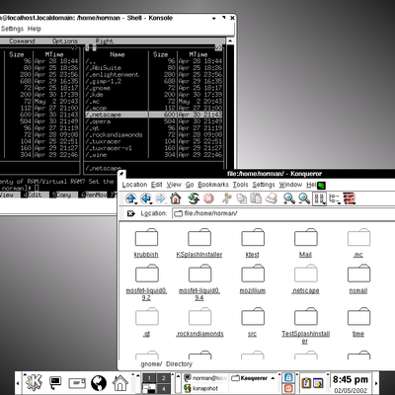Open Midnight Commander's Right panel menu
395x395 pixels.
point(105,41)
